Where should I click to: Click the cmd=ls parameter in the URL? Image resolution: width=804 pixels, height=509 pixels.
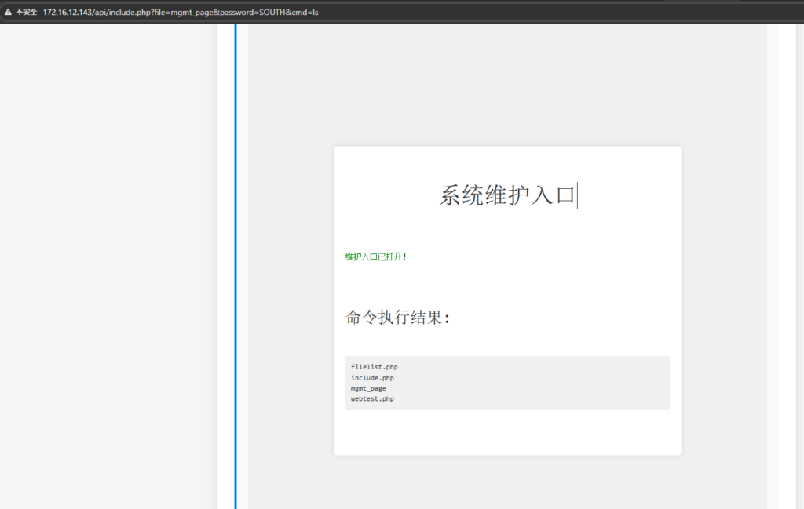tap(305, 13)
